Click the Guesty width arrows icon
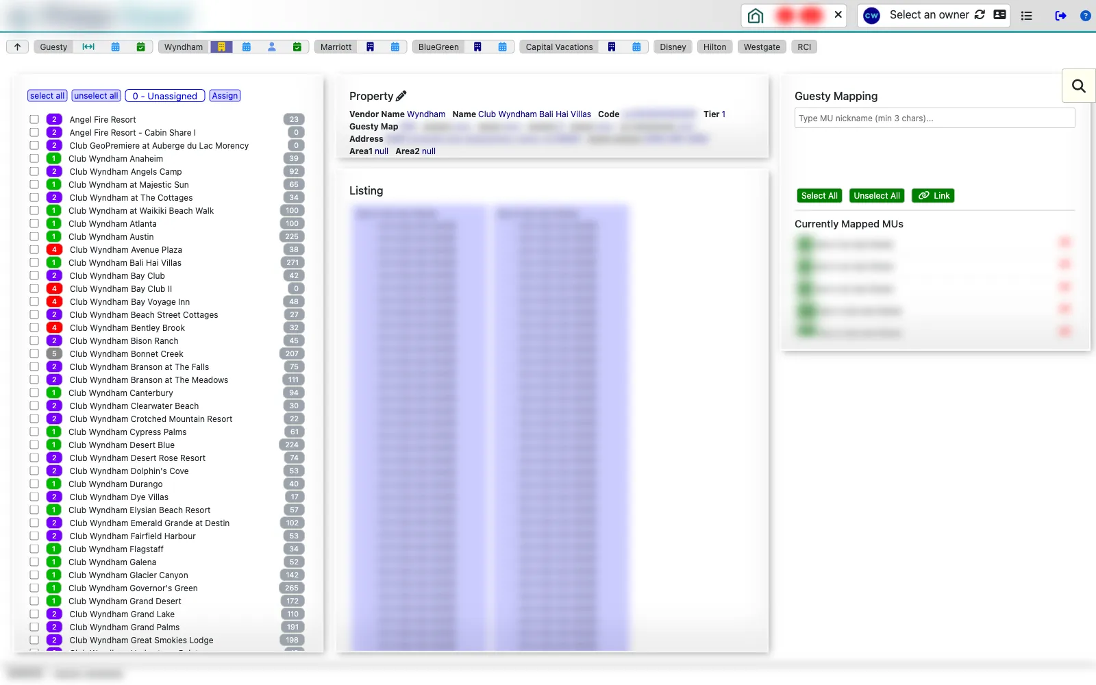This screenshot has width=1096, height=685. pyautogui.click(x=88, y=47)
